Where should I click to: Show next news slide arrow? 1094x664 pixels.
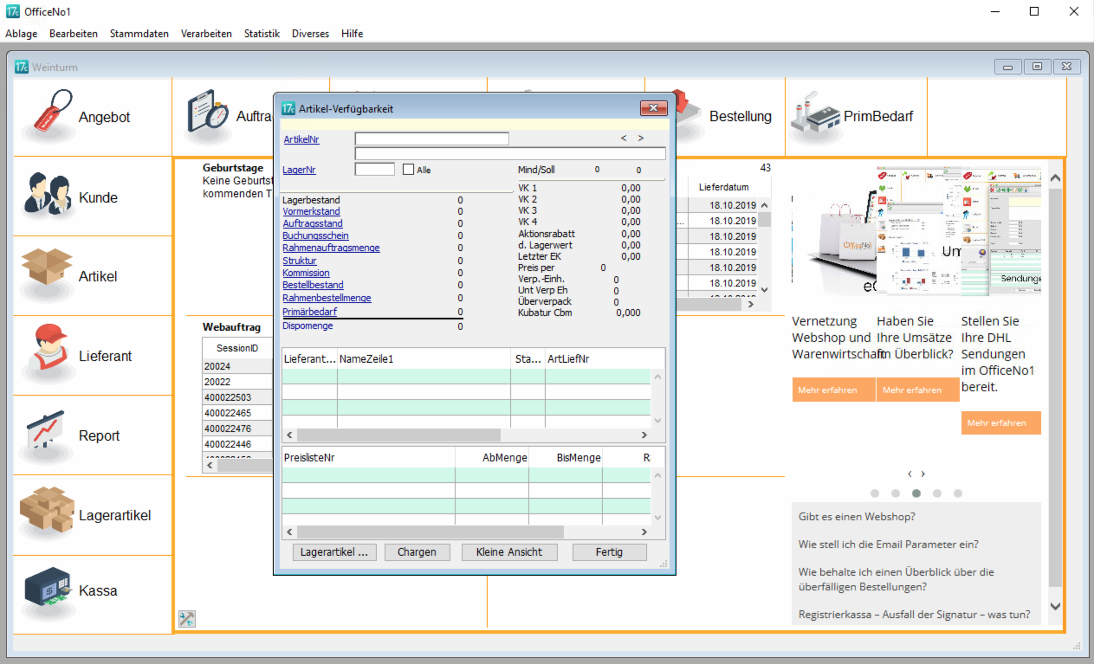[x=922, y=474]
